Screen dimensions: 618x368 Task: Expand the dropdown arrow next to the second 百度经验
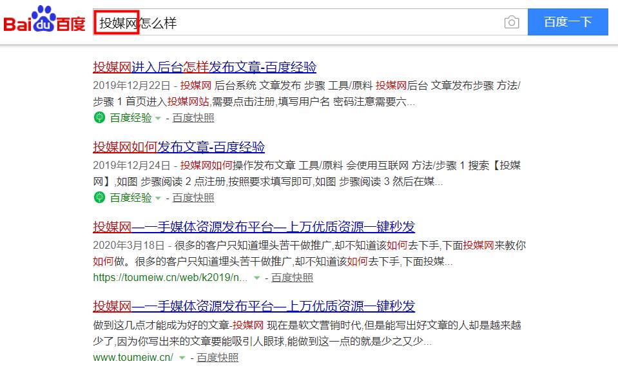click(x=158, y=198)
